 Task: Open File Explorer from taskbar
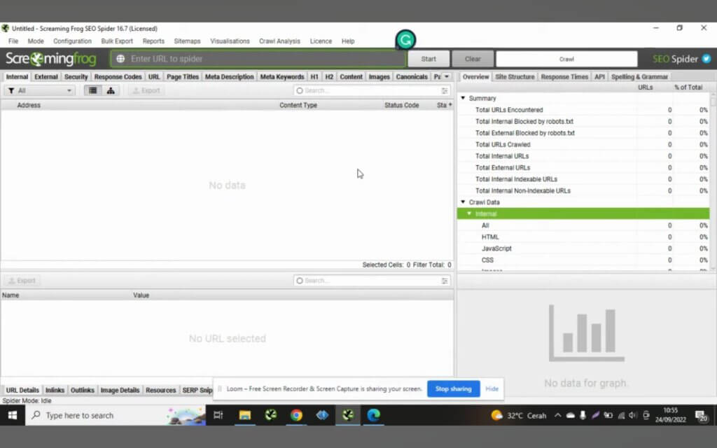tap(245, 415)
